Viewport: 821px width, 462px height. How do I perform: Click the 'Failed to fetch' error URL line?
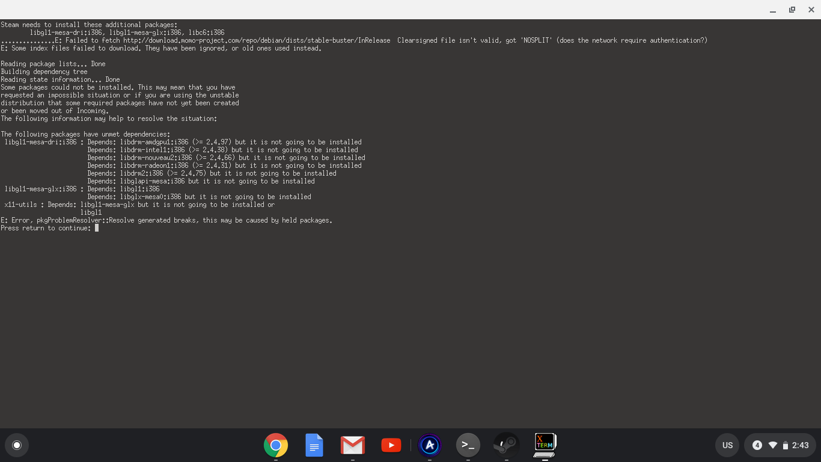coord(354,40)
